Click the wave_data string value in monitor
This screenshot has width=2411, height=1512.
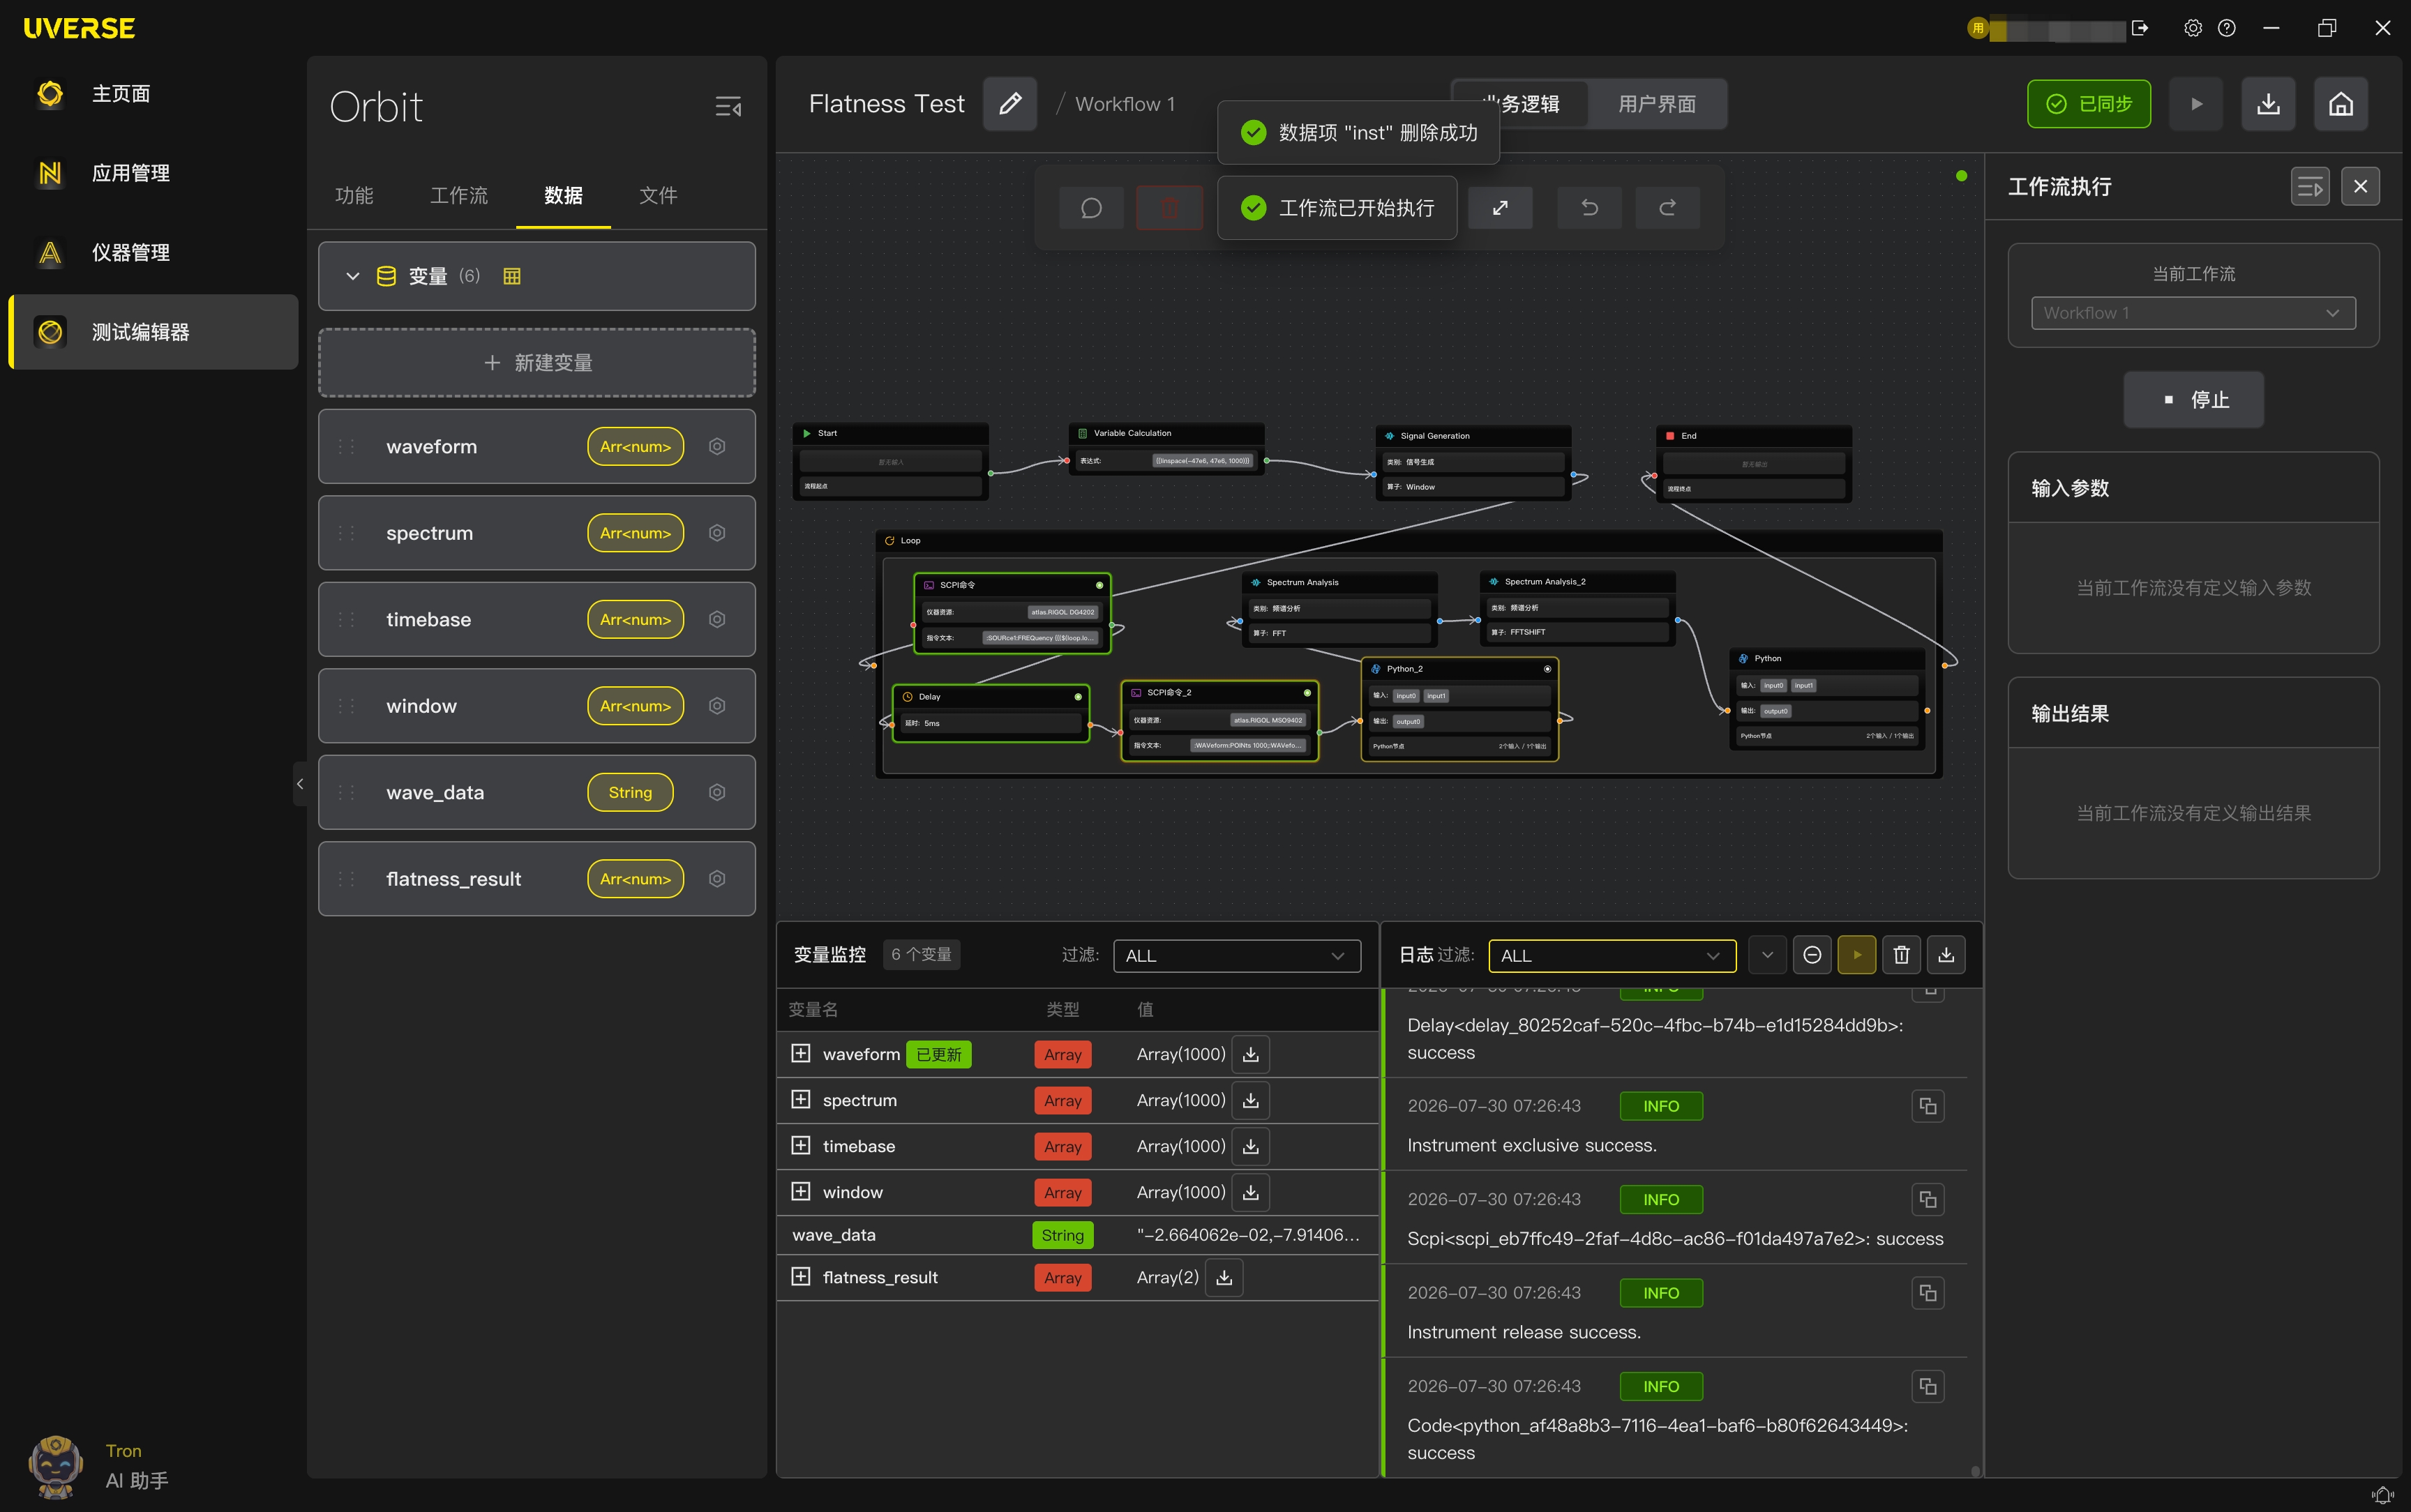1248,1236
